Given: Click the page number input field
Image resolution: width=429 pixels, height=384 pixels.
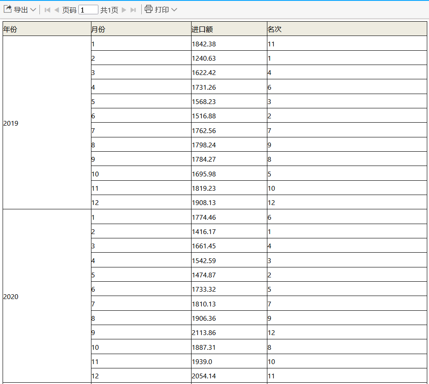Looking at the screenshot, I should pos(88,10).
